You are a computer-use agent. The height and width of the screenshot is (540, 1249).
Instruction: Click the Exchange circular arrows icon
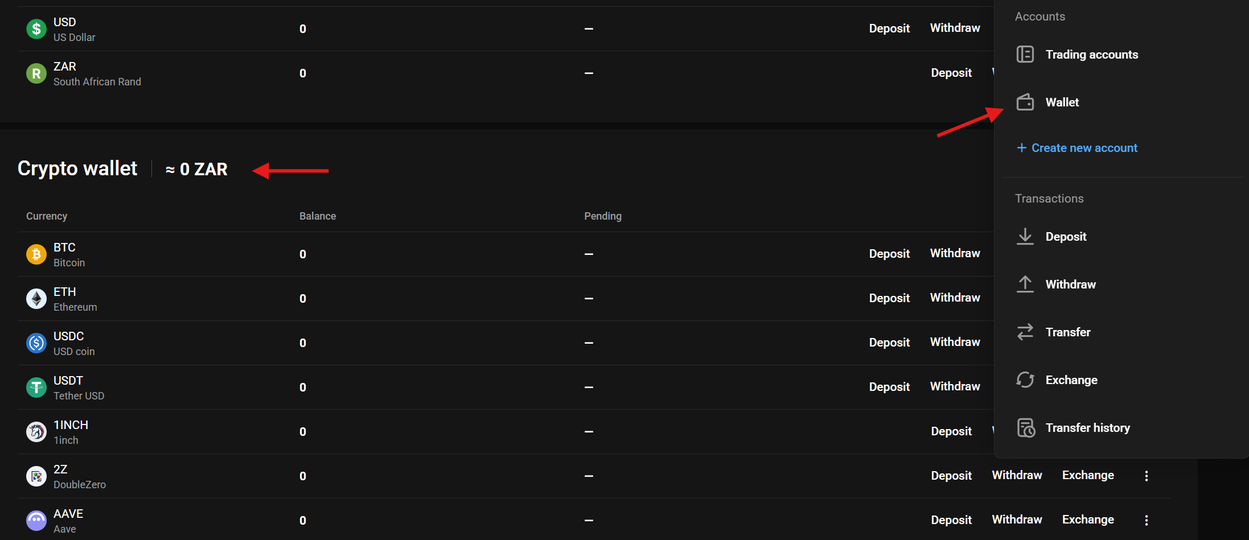(x=1025, y=380)
